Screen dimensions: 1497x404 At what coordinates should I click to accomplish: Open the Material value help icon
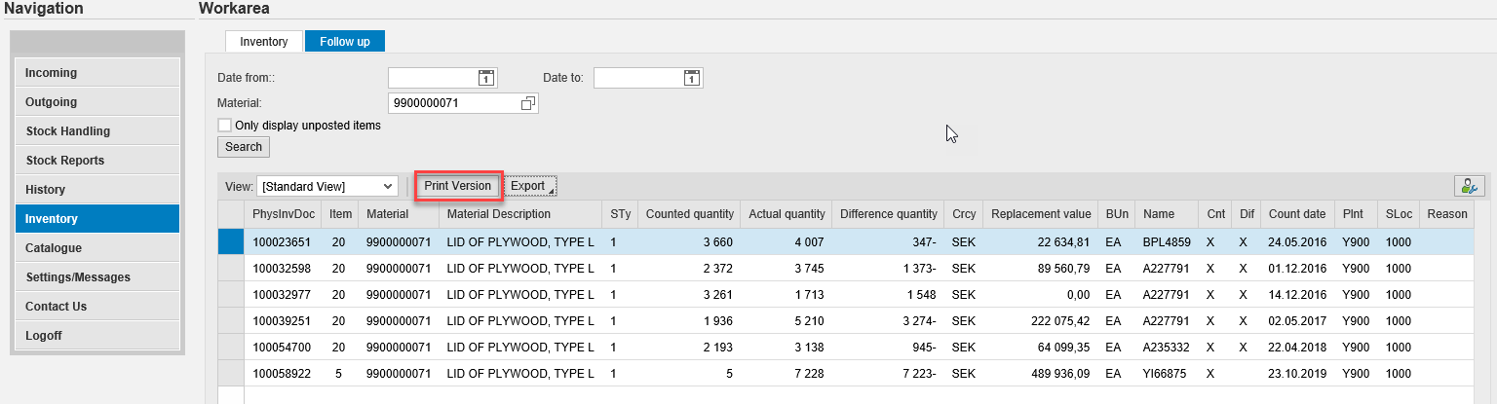point(528,103)
